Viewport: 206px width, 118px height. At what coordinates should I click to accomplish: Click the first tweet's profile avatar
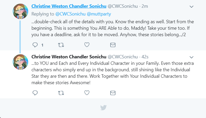20,11
